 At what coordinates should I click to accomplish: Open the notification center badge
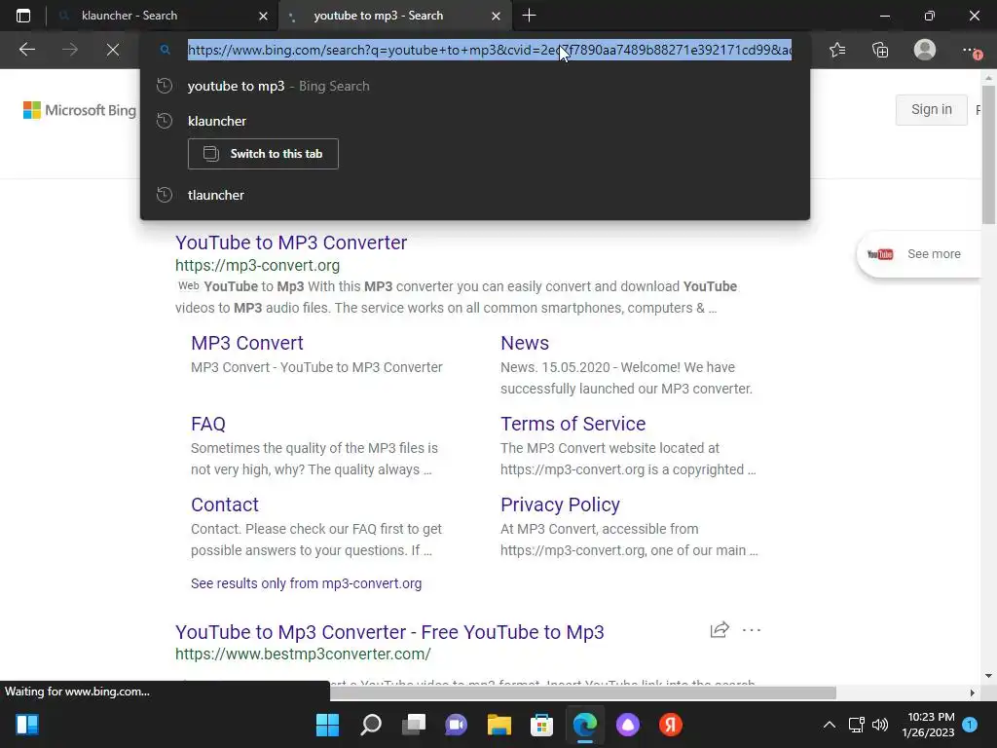[x=970, y=724]
